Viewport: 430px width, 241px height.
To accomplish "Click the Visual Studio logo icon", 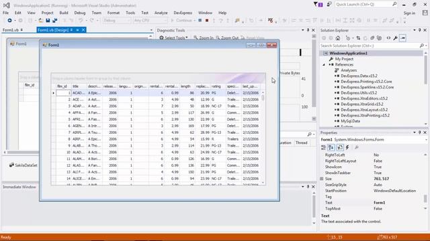I will click(x=7, y=5).
